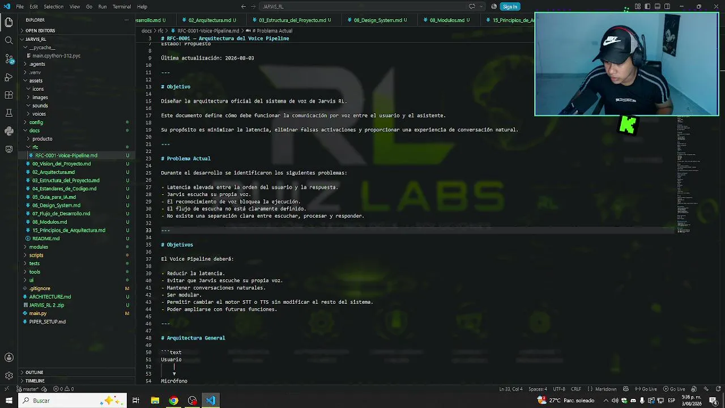Click the Customize Layout icon
The image size is (725, 408).
tap(638, 7)
